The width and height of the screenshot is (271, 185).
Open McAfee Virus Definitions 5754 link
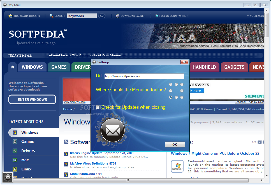tap(93, 163)
